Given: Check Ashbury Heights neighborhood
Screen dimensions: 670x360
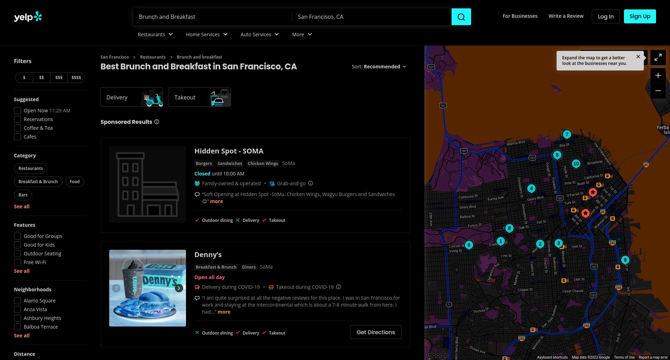Looking at the screenshot, I should [x=17, y=318].
